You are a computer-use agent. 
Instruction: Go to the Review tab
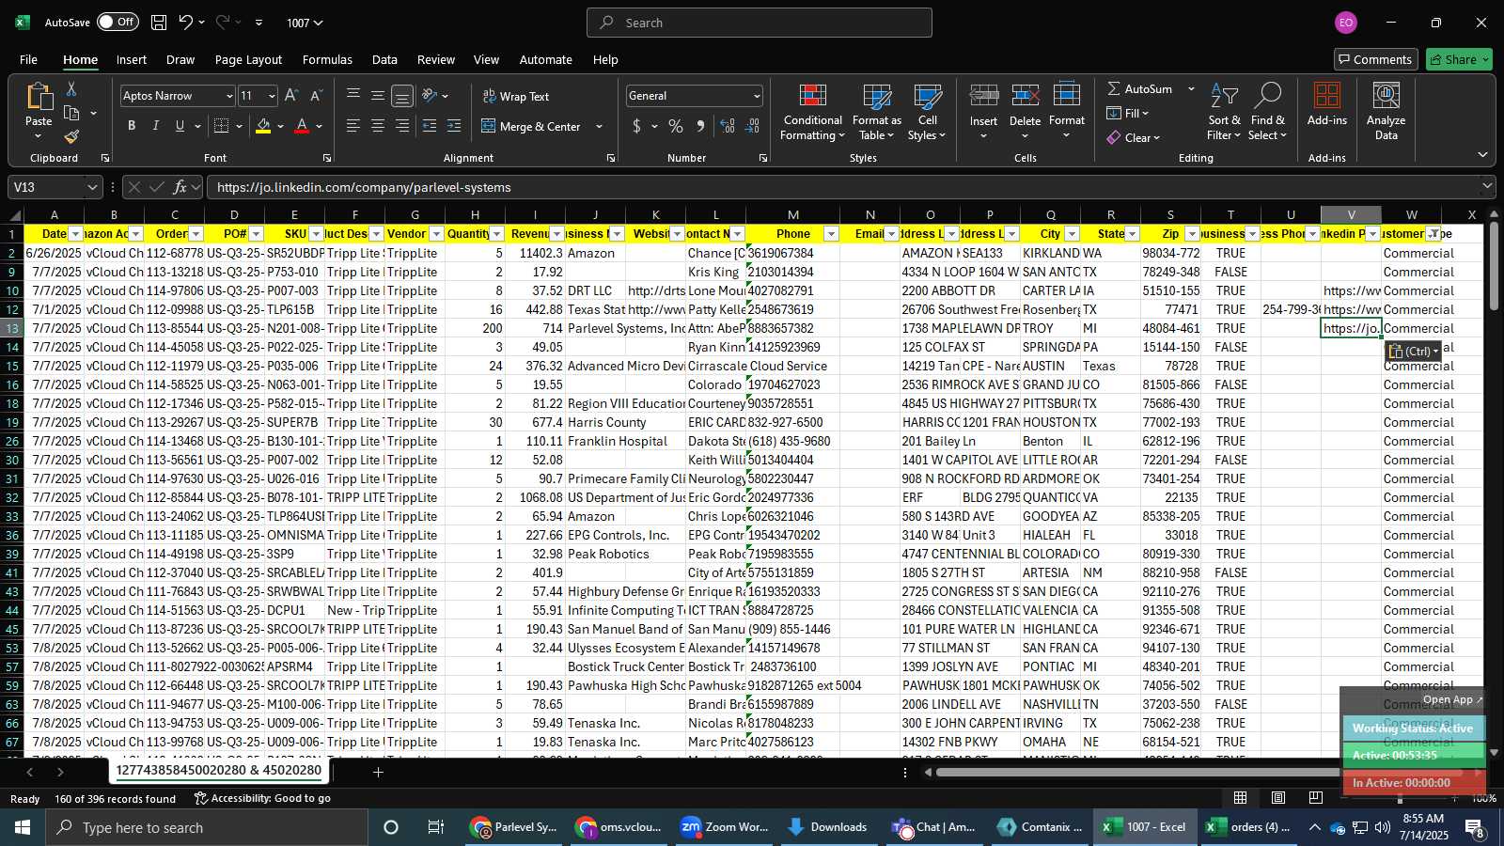(436, 59)
